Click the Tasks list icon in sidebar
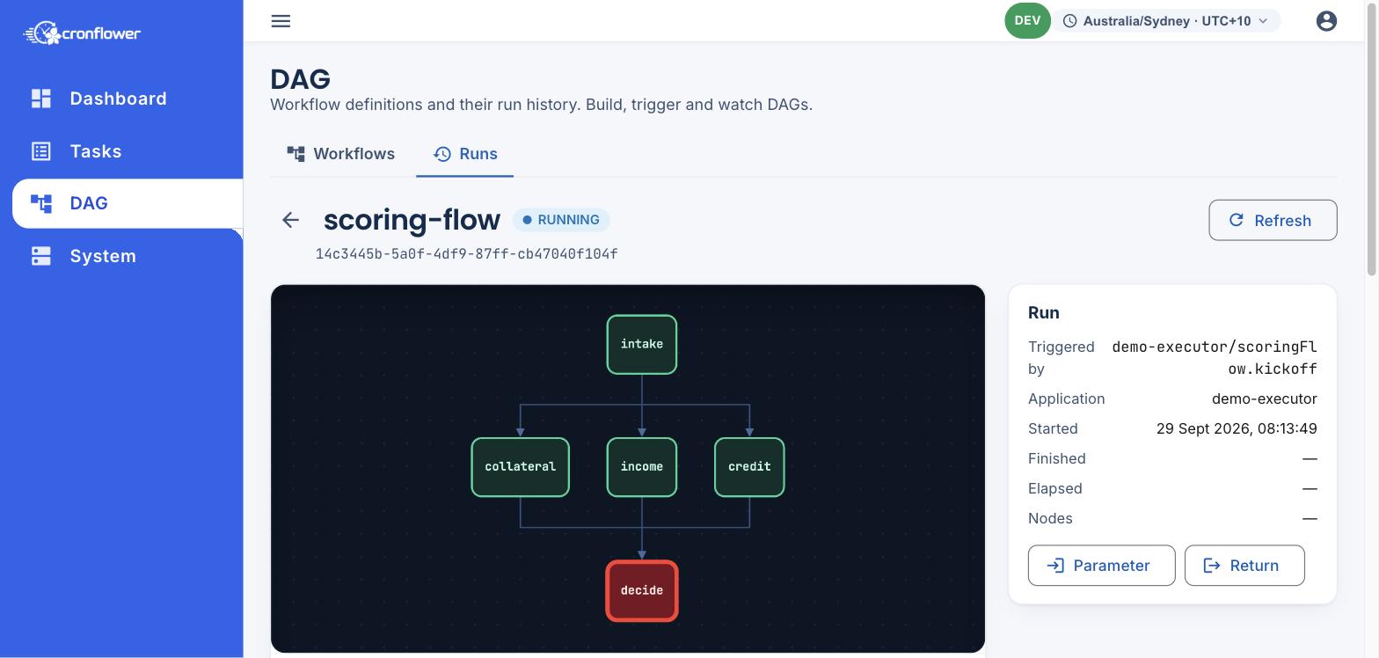The image size is (1379, 658). [x=41, y=151]
